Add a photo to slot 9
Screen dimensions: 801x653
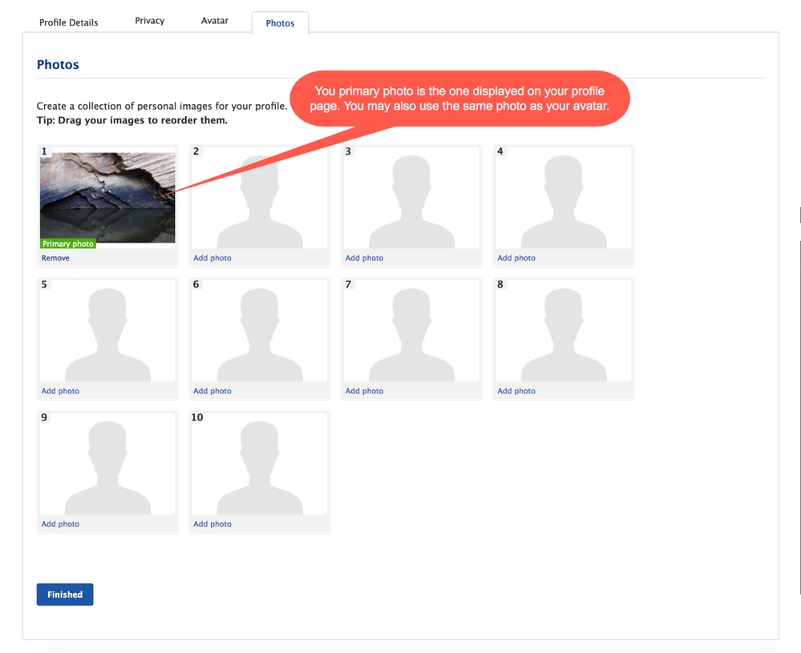click(x=59, y=523)
